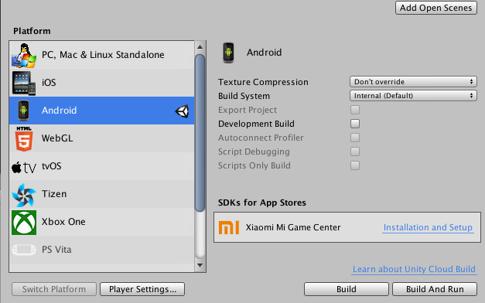
Task: Click the Platform heading text
Action: (x=32, y=31)
